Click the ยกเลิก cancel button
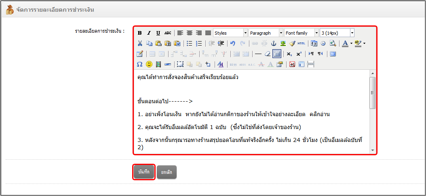Screen dimensions: 426x196 (167, 172)
